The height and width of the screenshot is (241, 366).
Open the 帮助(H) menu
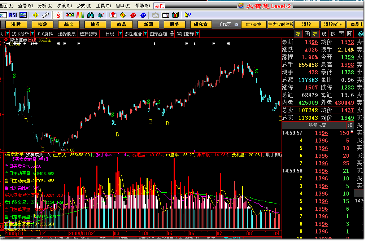(x=143, y=6)
